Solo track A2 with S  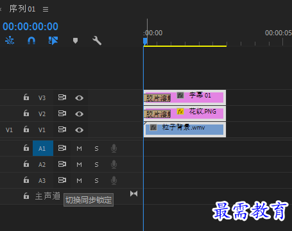[x=96, y=164]
